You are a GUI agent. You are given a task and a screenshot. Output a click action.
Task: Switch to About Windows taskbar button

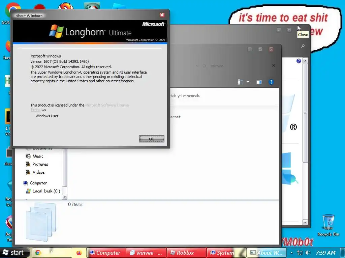tap(267, 253)
